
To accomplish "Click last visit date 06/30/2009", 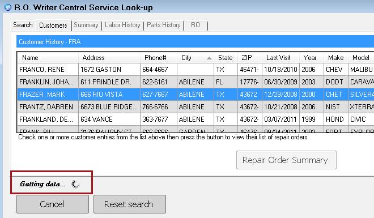I will (x=280, y=82).
